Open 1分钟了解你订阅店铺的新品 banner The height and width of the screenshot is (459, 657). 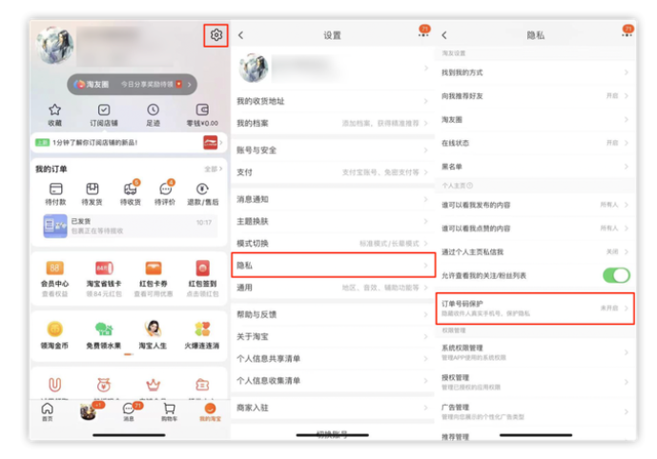129,143
